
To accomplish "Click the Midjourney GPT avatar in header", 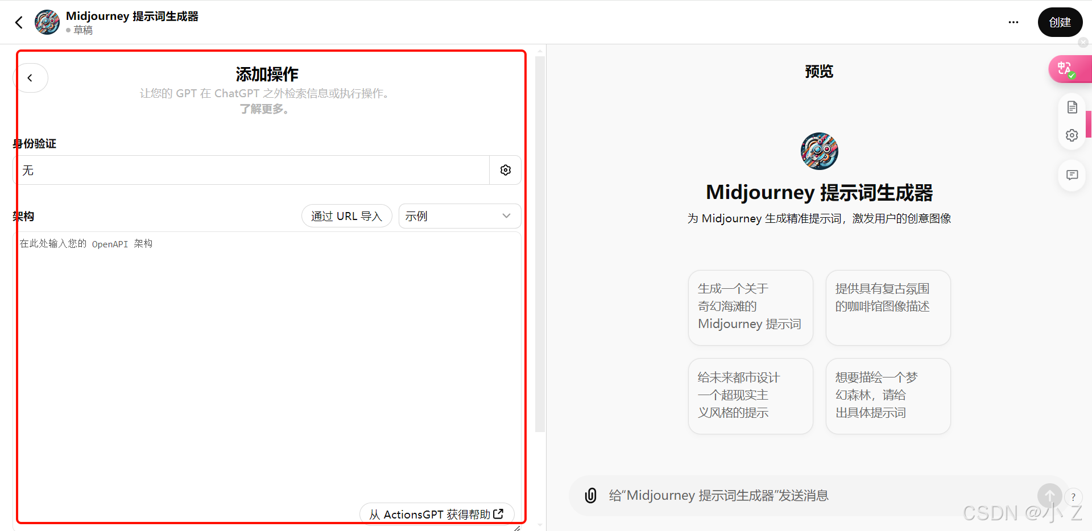I will (x=47, y=22).
